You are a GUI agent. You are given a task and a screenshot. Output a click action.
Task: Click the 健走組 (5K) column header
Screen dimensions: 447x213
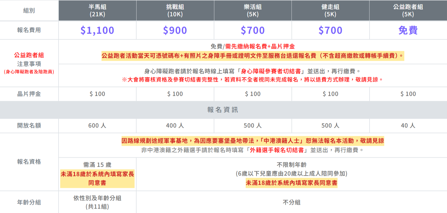pos(330,10)
